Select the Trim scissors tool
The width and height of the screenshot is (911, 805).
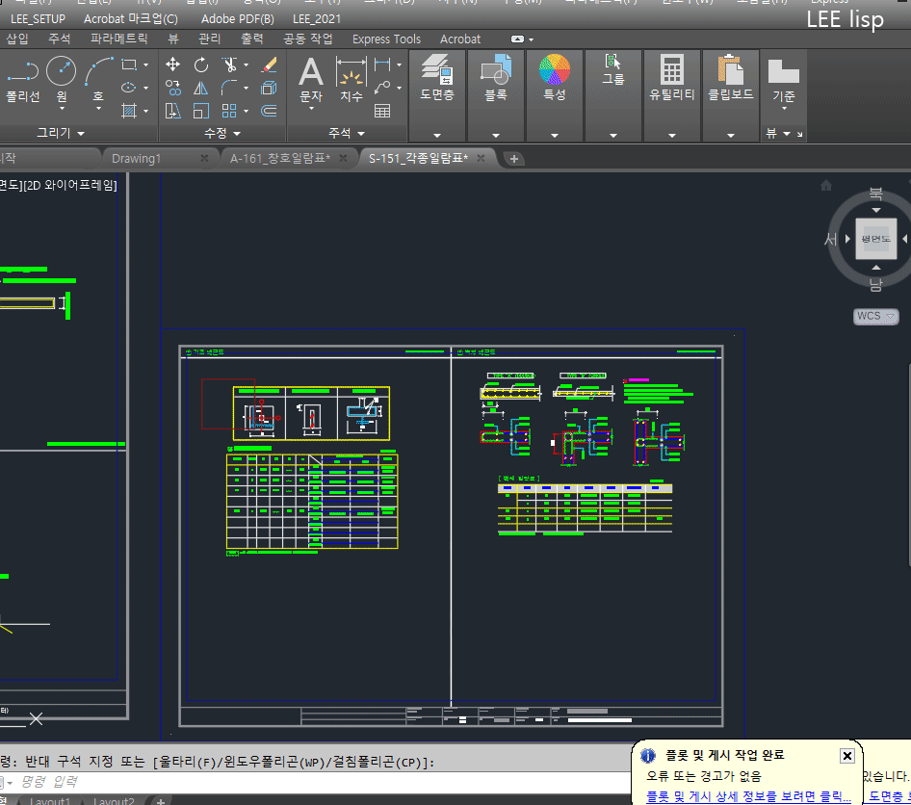point(229,65)
